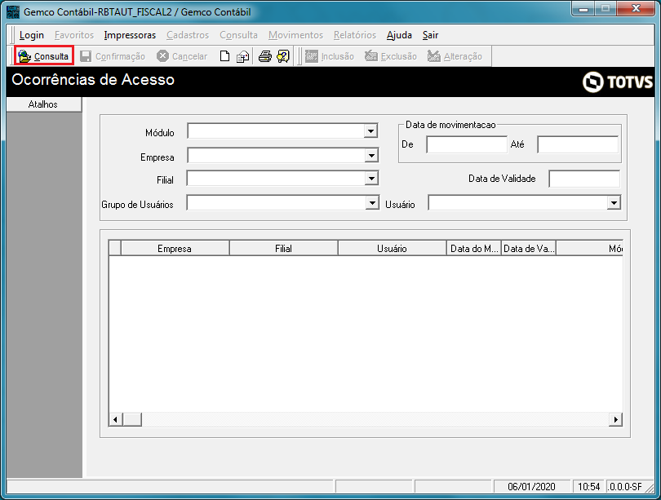The image size is (661, 500).
Task: Expand the Módulo dropdown
Action: 370,131
